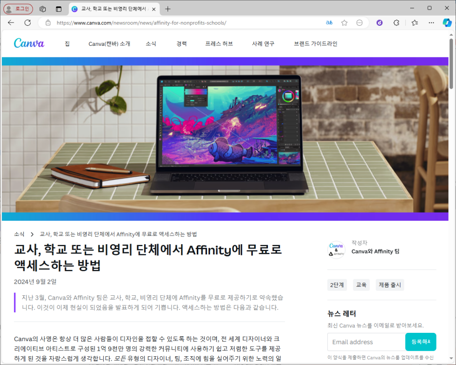The width and height of the screenshot is (456, 365).
Task: Open the translate page icon
Action: [x=329, y=23]
